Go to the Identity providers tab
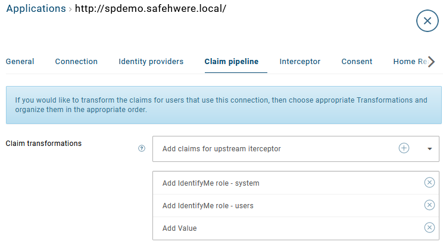 click(151, 62)
